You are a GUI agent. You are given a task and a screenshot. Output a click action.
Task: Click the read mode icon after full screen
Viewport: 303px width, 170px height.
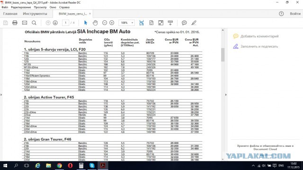tap(170, 23)
